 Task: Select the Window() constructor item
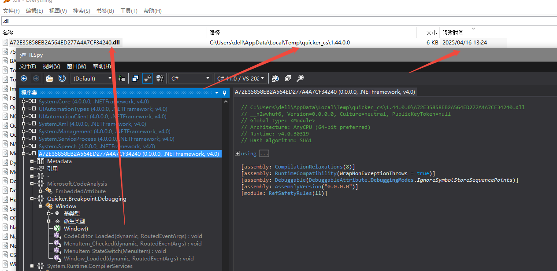pos(76,229)
